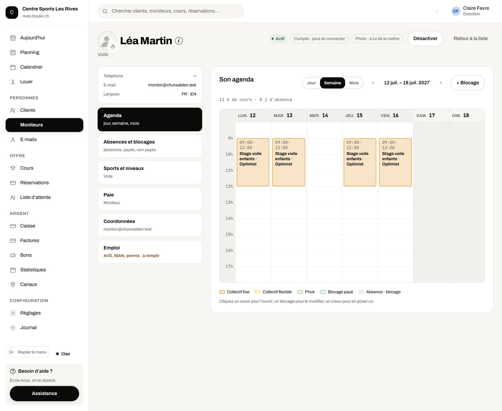Open Claire Favre user menu

470,11
